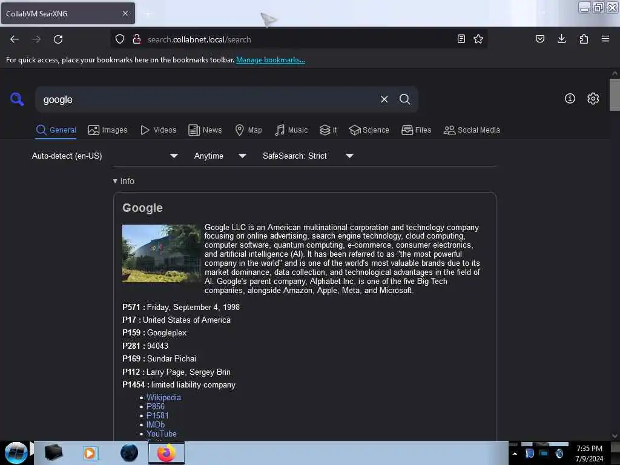This screenshot has height=465, width=620.
Task: Open the Auto-detect (en-US) language dropdown
Action: 105,156
